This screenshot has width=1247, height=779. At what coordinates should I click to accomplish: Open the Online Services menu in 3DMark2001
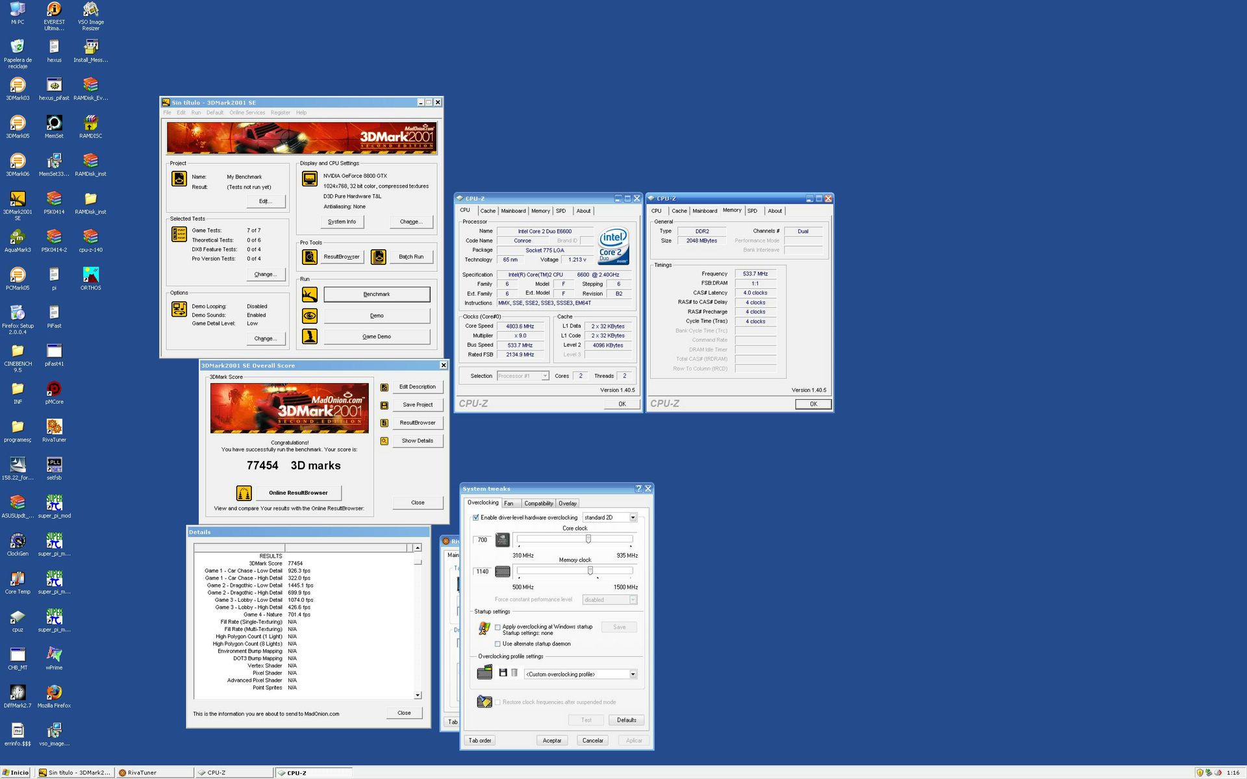pos(247,113)
